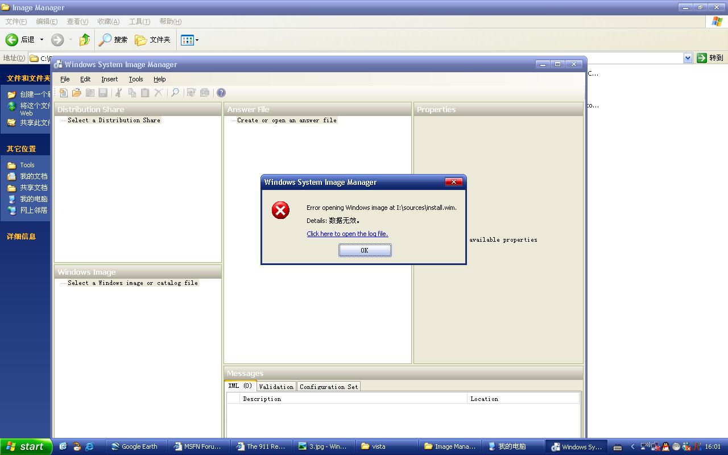Open the File menu in System Image Manager
728x455 pixels.
point(65,79)
